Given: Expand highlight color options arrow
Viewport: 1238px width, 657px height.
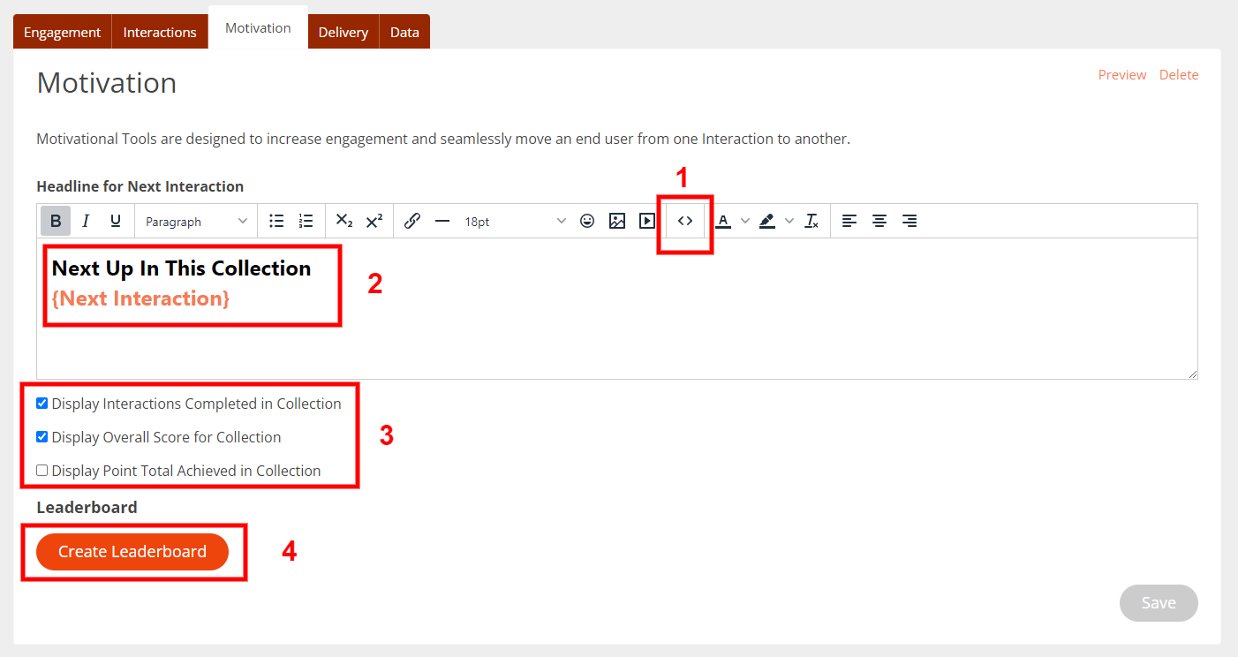Looking at the screenshot, I should click(789, 221).
